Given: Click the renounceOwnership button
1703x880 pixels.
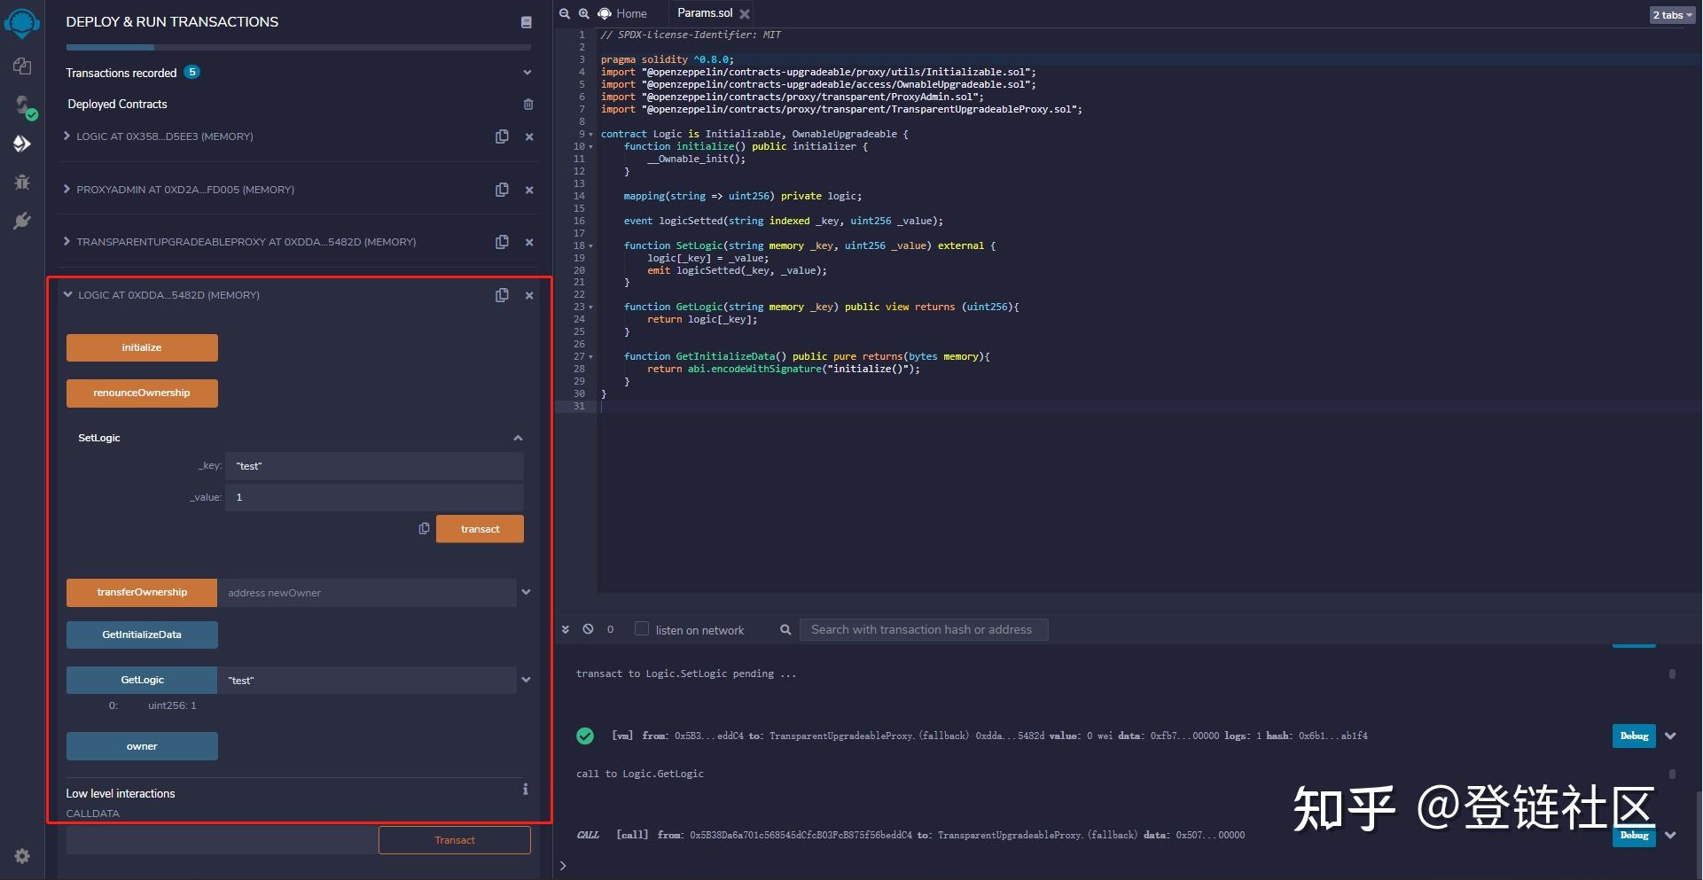Looking at the screenshot, I should tap(142, 393).
